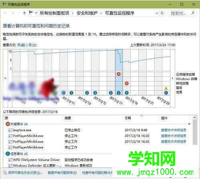Screen dimensions: 200x179
Task: Select the other failure icon on 2017/2/19
Action: 126,83
